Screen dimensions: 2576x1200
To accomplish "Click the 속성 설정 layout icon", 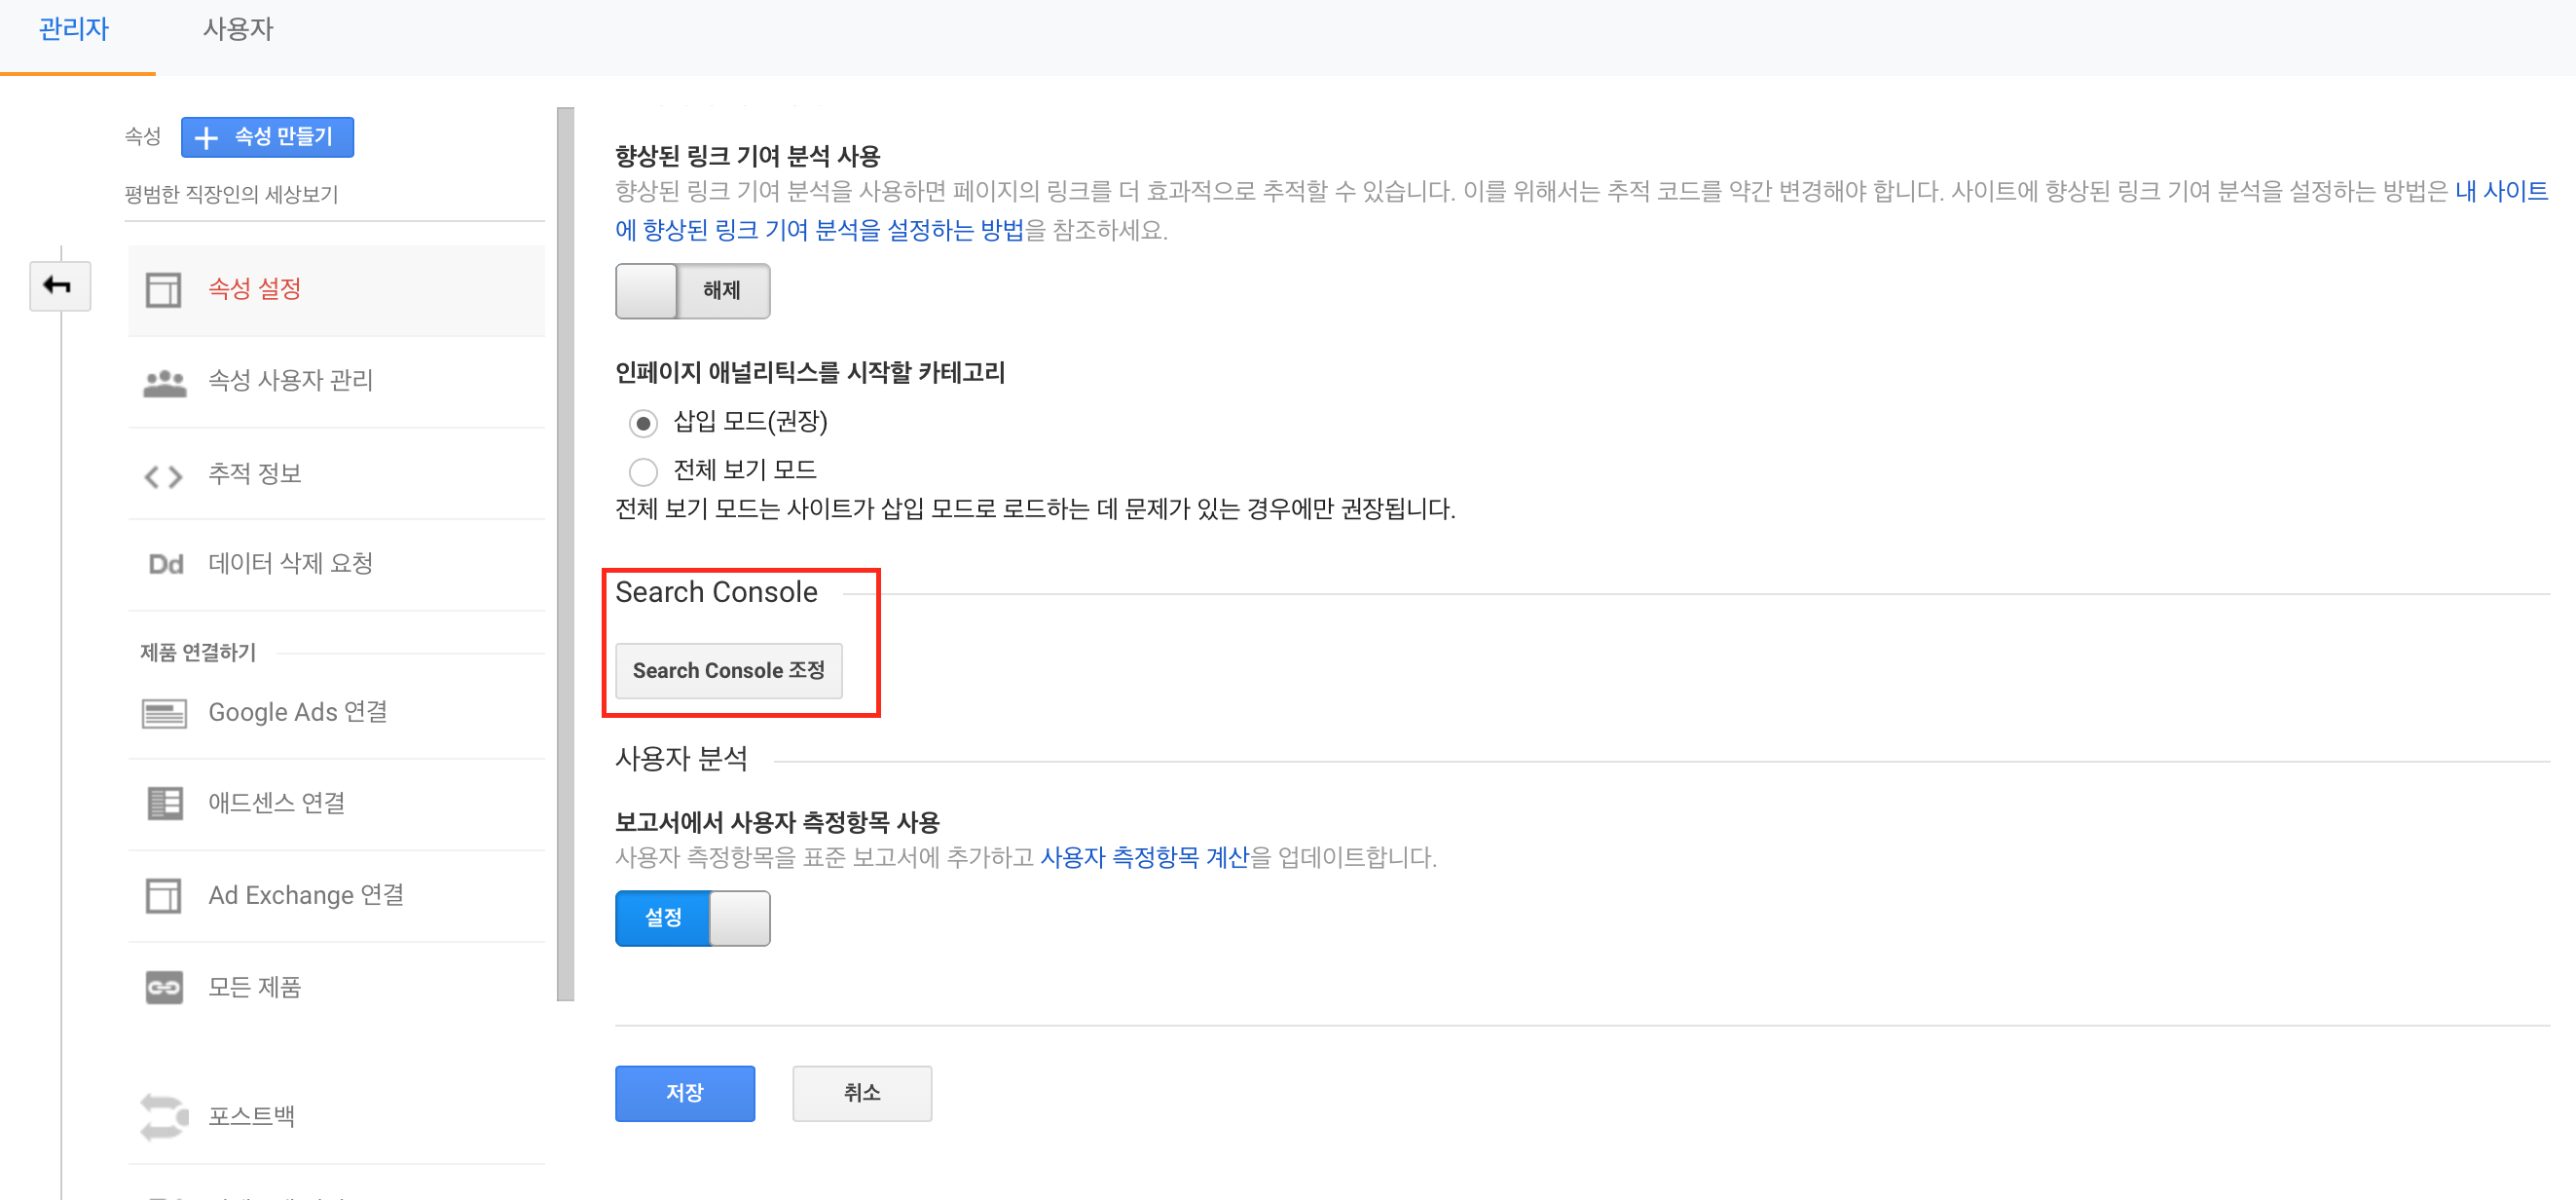I will click(x=164, y=290).
